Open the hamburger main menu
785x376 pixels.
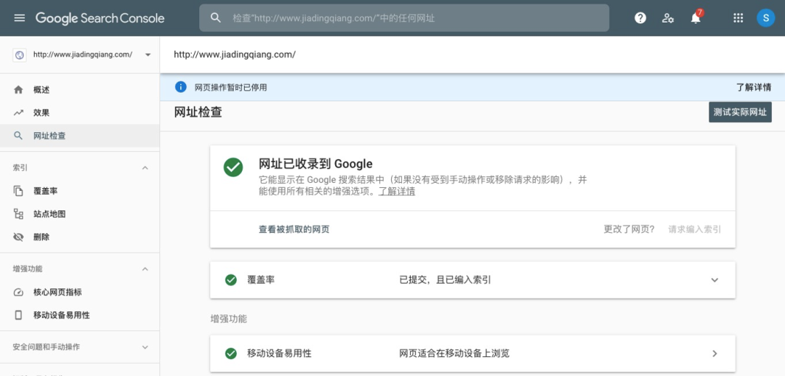pos(20,18)
